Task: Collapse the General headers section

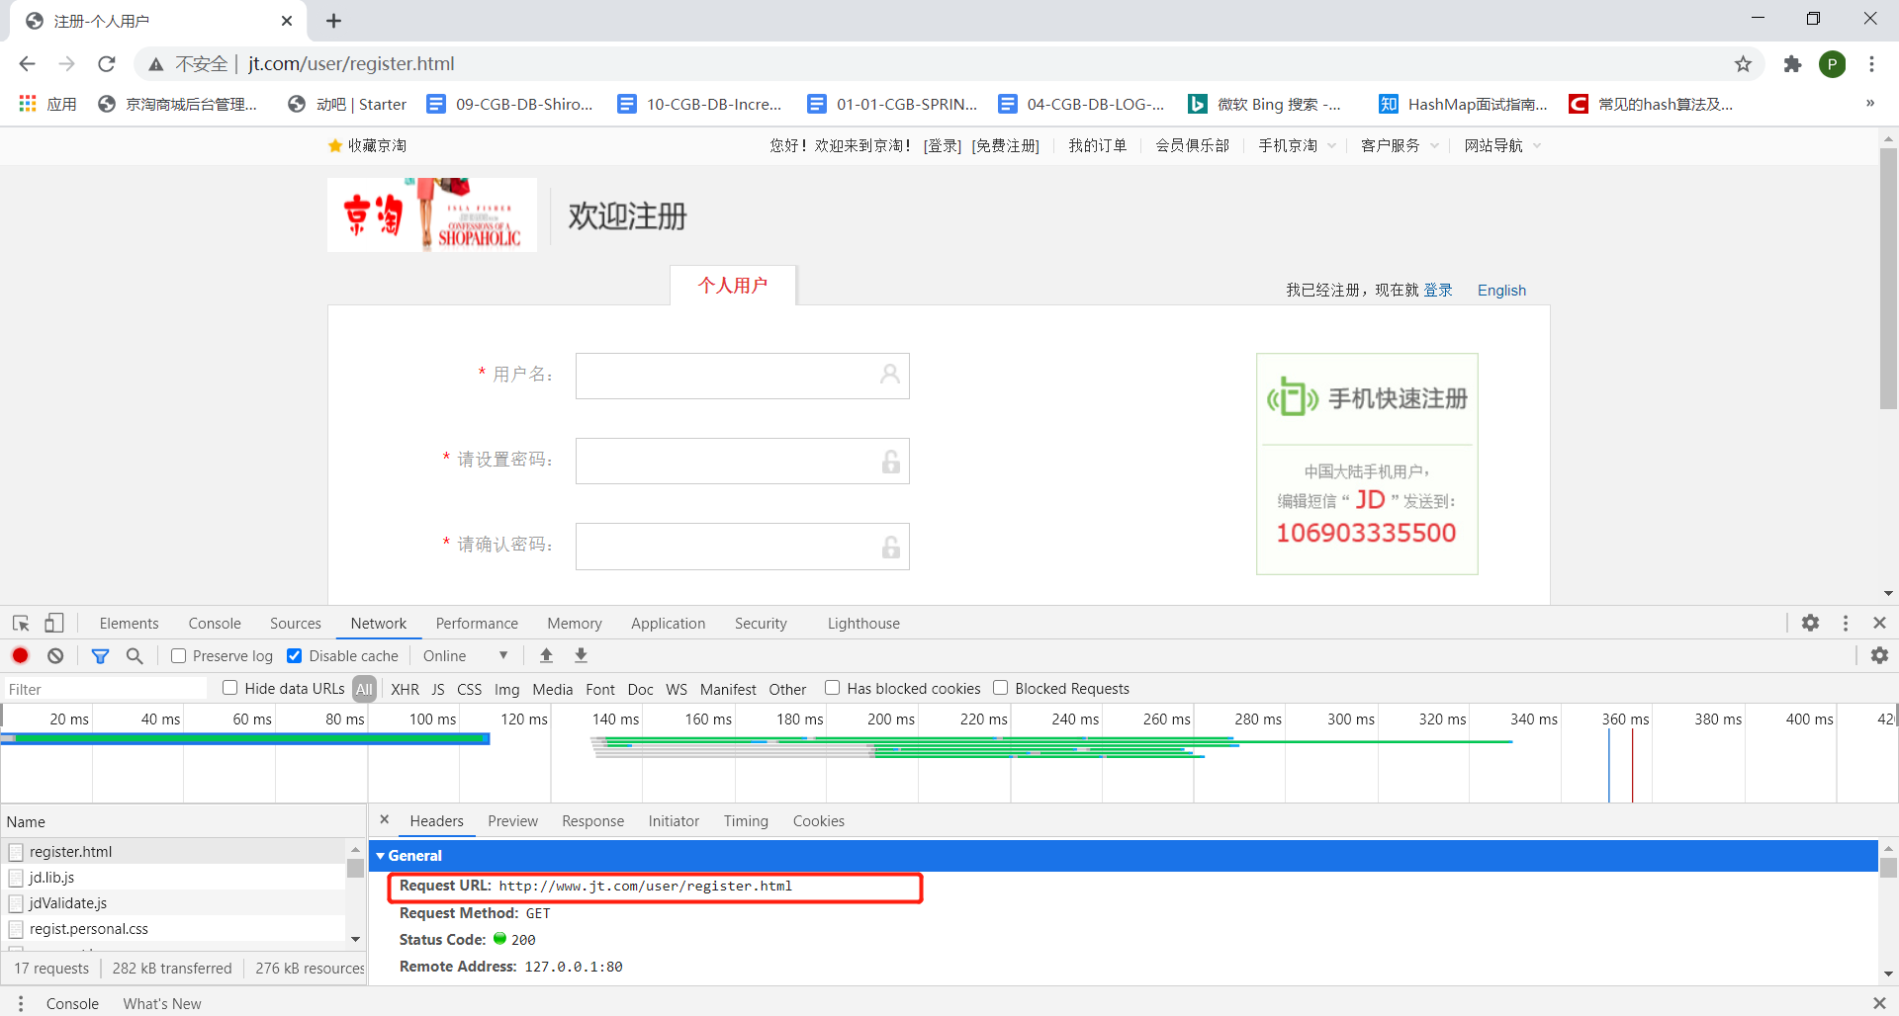Action: point(382,856)
